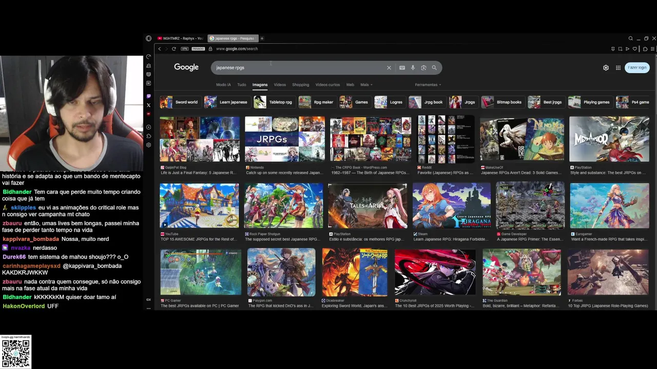Viewport: 657px width, 369px height.
Task: Expand the Ferramentas tools dropdown
Action: [x=428, y=85]
